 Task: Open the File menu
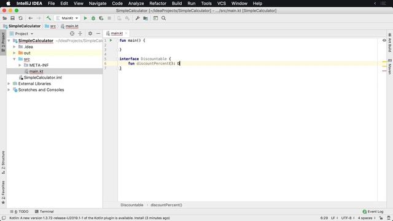[x=52, y=4]
